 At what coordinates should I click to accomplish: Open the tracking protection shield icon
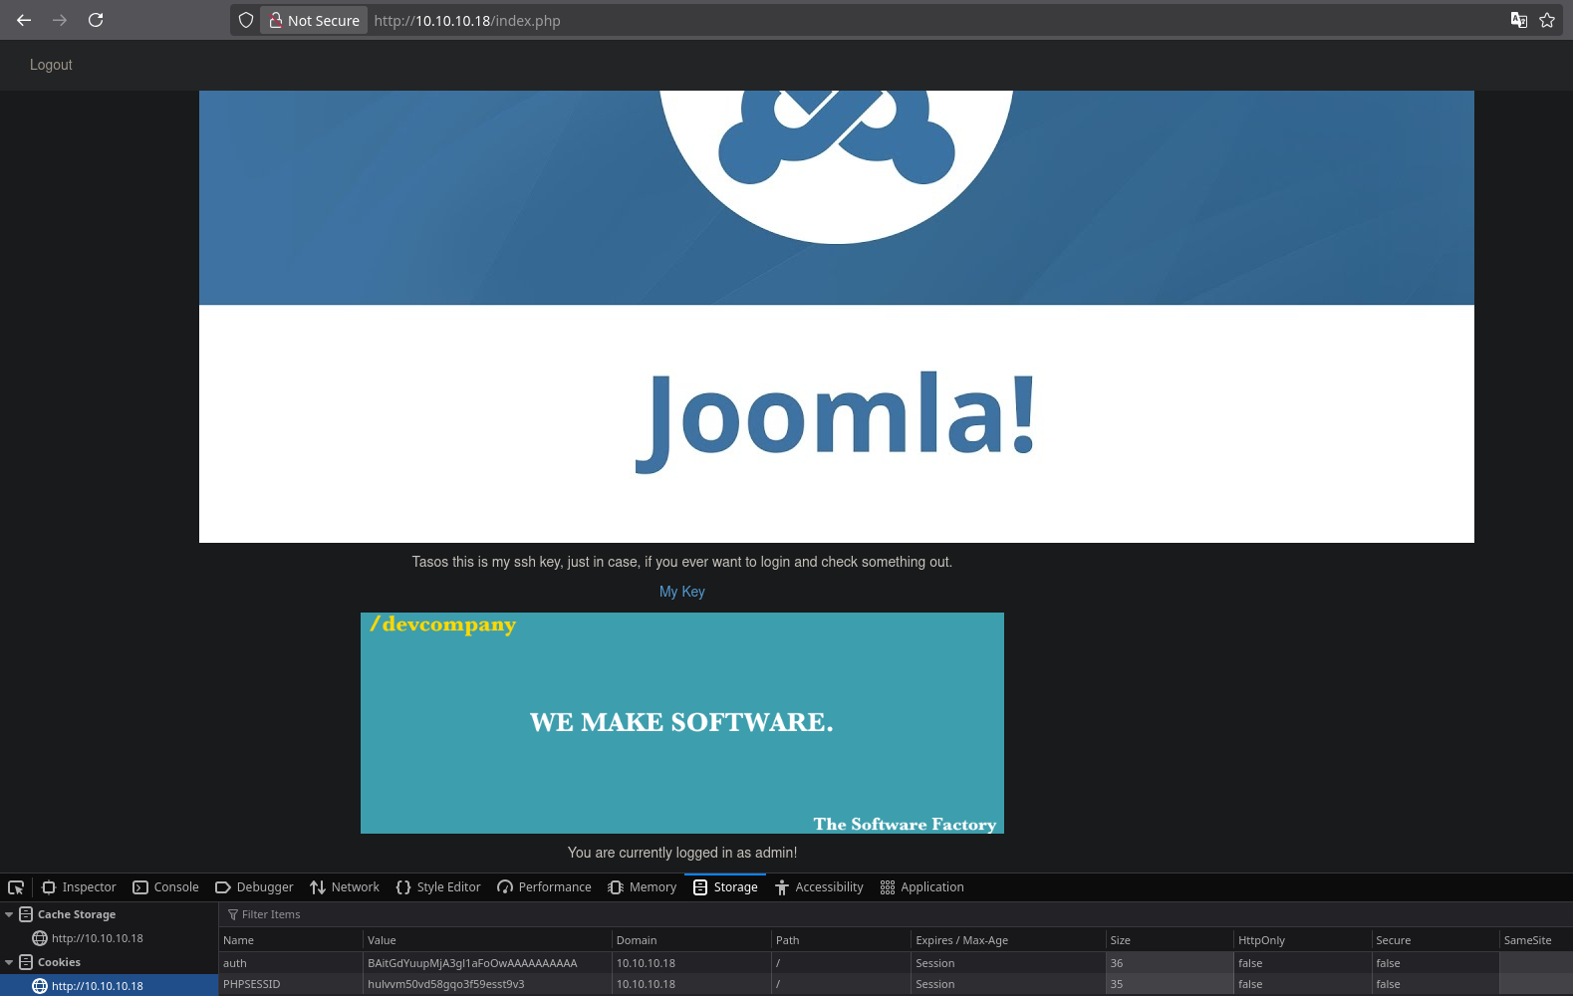[246, 20]
